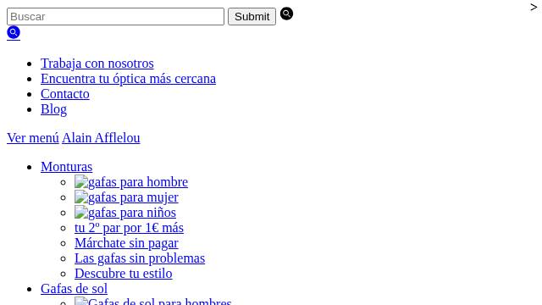Viewport: 542px width, 305px height.
Task: Click the Buscar search input field
Action: tap(115, 17)
